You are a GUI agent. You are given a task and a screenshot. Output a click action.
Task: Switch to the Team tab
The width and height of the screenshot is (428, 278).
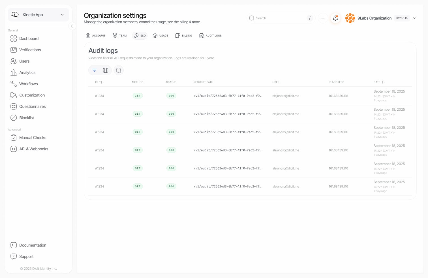(x=119, y=35)
